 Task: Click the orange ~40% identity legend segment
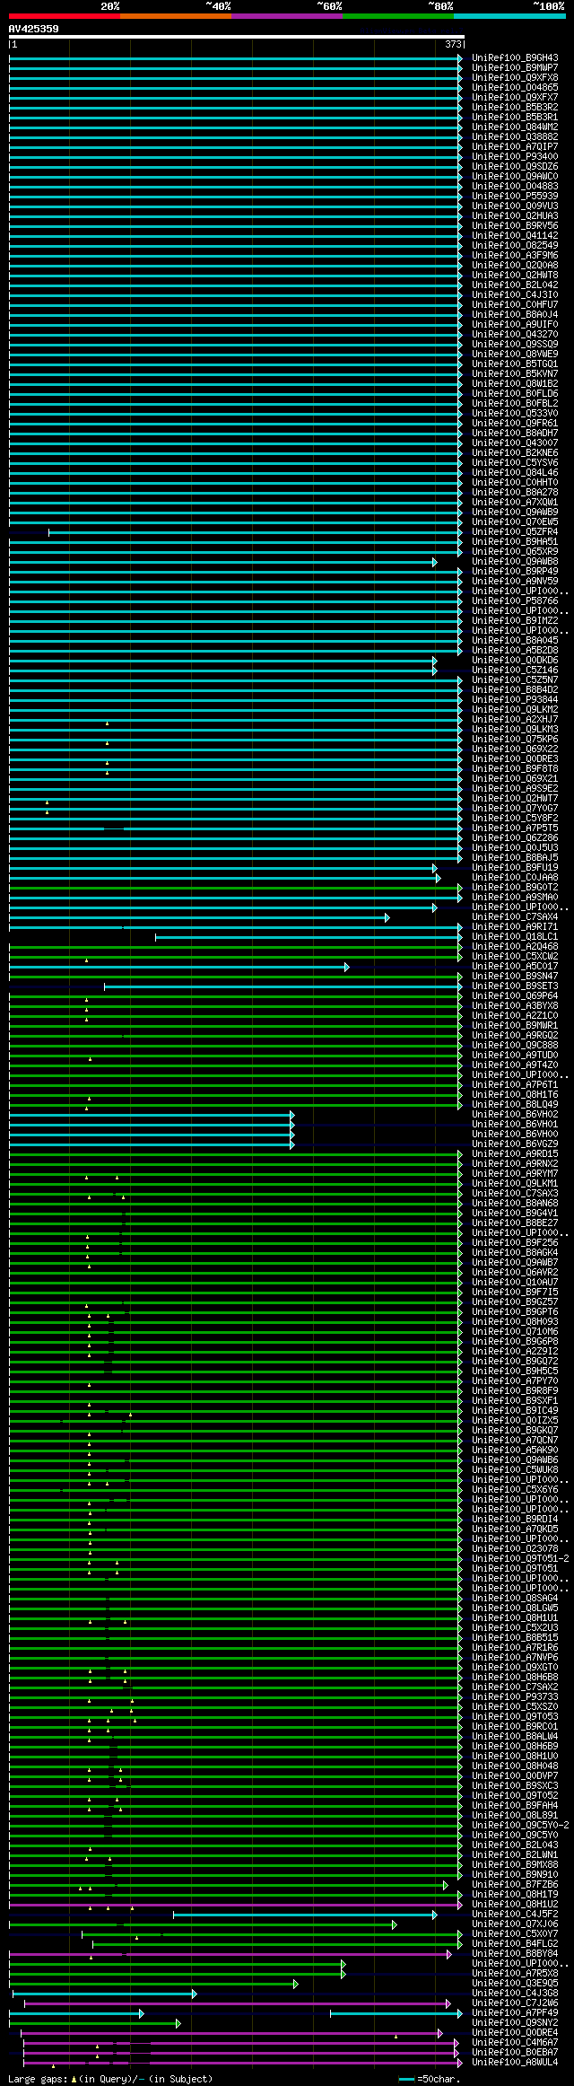coord(176,16)
